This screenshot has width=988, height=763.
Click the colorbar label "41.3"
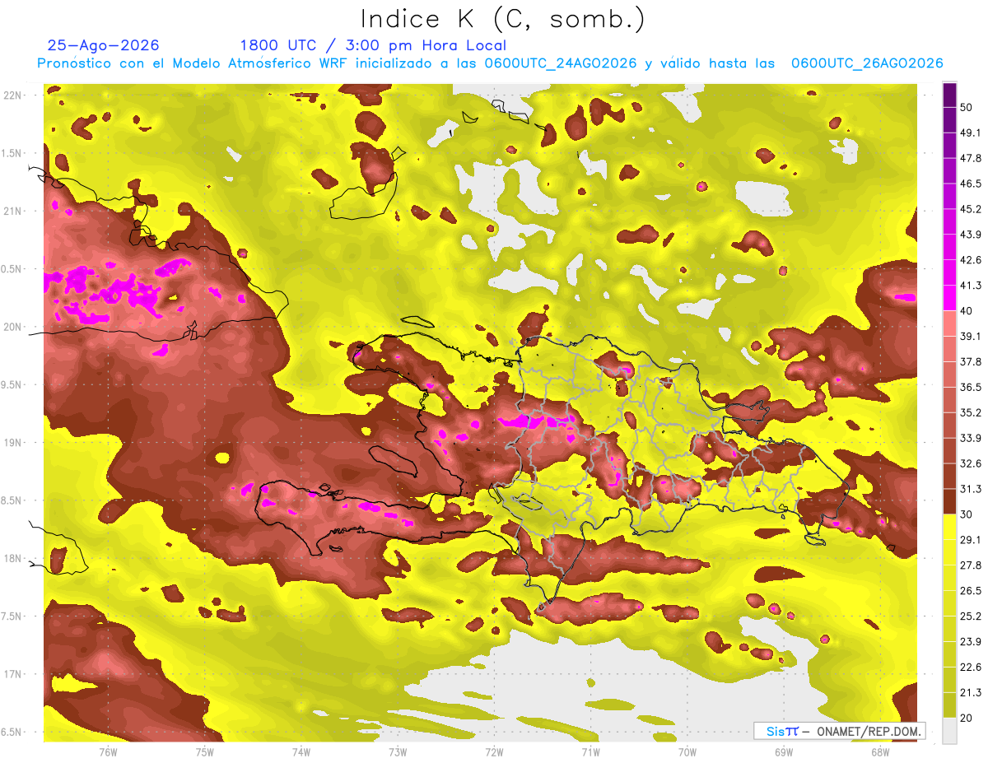coord(971,286)
